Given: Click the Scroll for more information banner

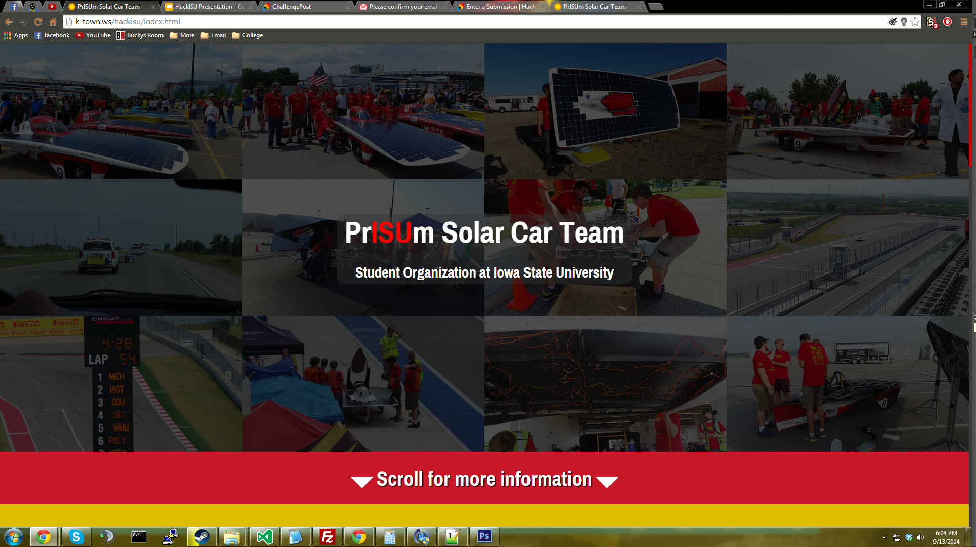Looking at the screenshot, I should pyautogui.click(x=484, y=479).
